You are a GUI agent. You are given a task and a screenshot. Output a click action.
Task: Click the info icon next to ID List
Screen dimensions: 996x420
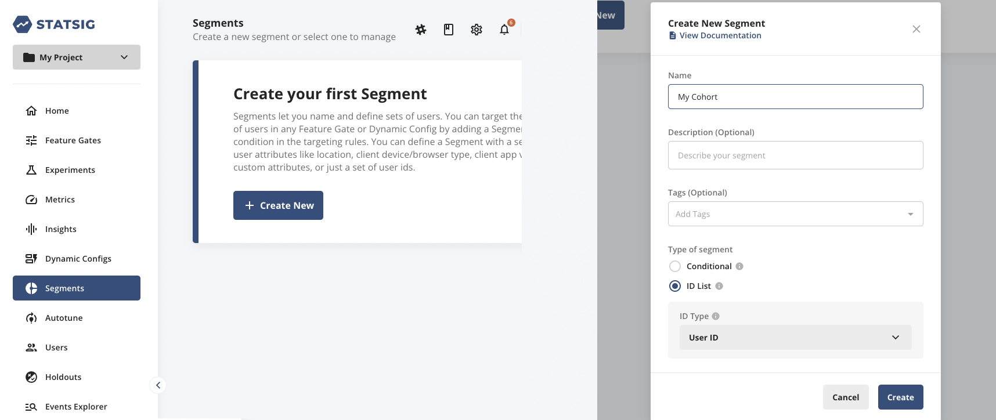point(719,286)
